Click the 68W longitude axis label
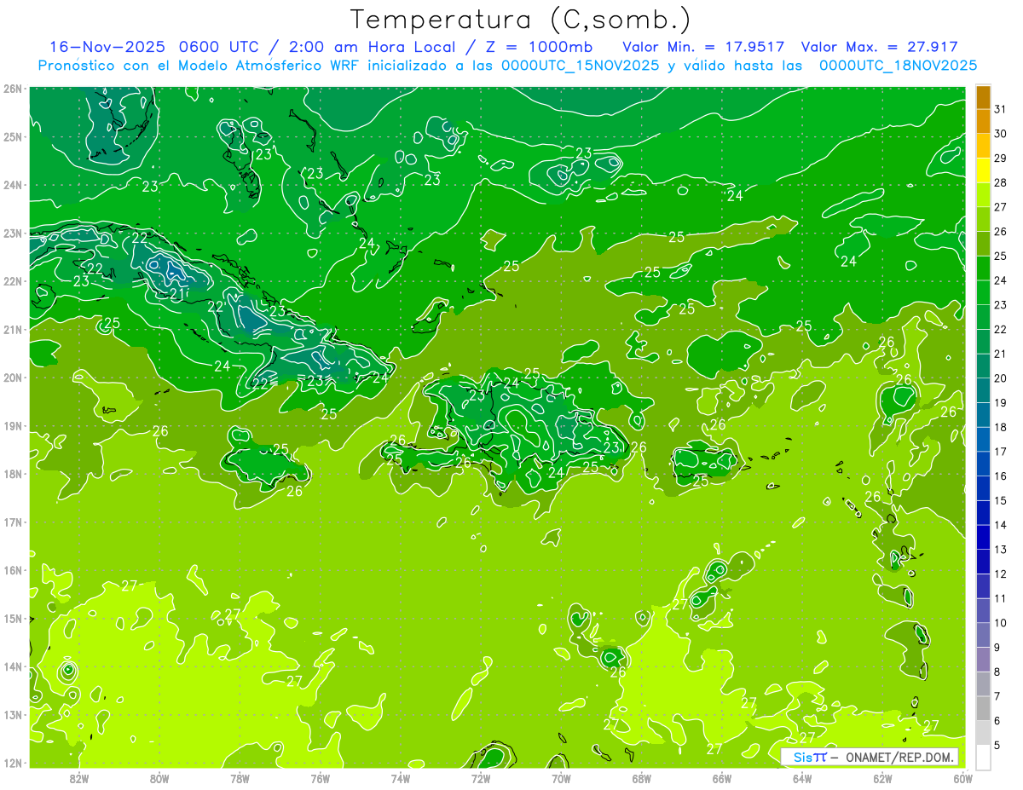The image size is (1023, 790). point(642,777)
